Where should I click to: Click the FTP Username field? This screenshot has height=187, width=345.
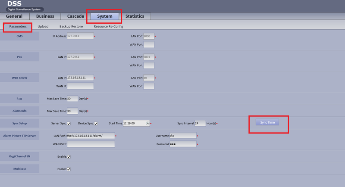click(183, 136)
